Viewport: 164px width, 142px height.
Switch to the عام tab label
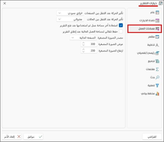[153, 13]
